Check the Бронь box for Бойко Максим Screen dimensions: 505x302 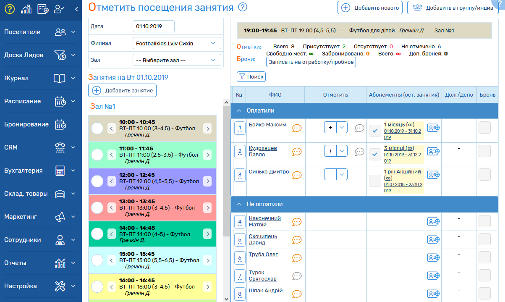tap(484, 128)
